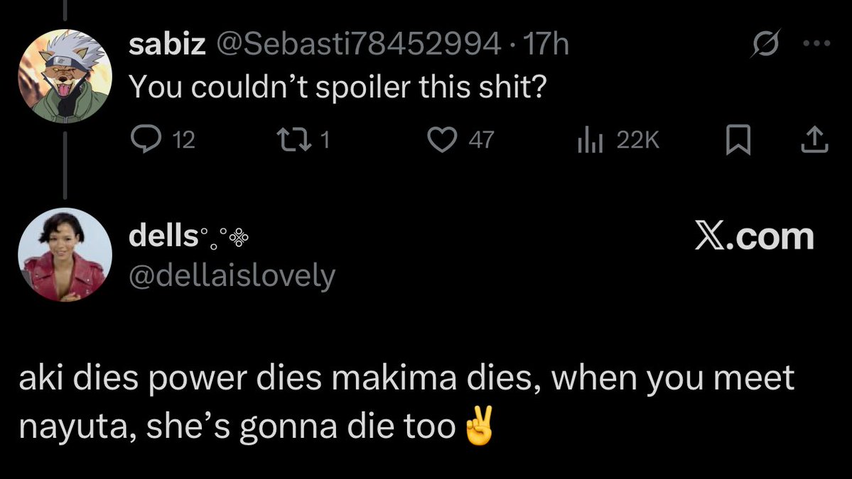Image resolution: width=852 pixels, height=479 pixels.
Task: Open view analytics bar chart icon
Action: point(591,141)
